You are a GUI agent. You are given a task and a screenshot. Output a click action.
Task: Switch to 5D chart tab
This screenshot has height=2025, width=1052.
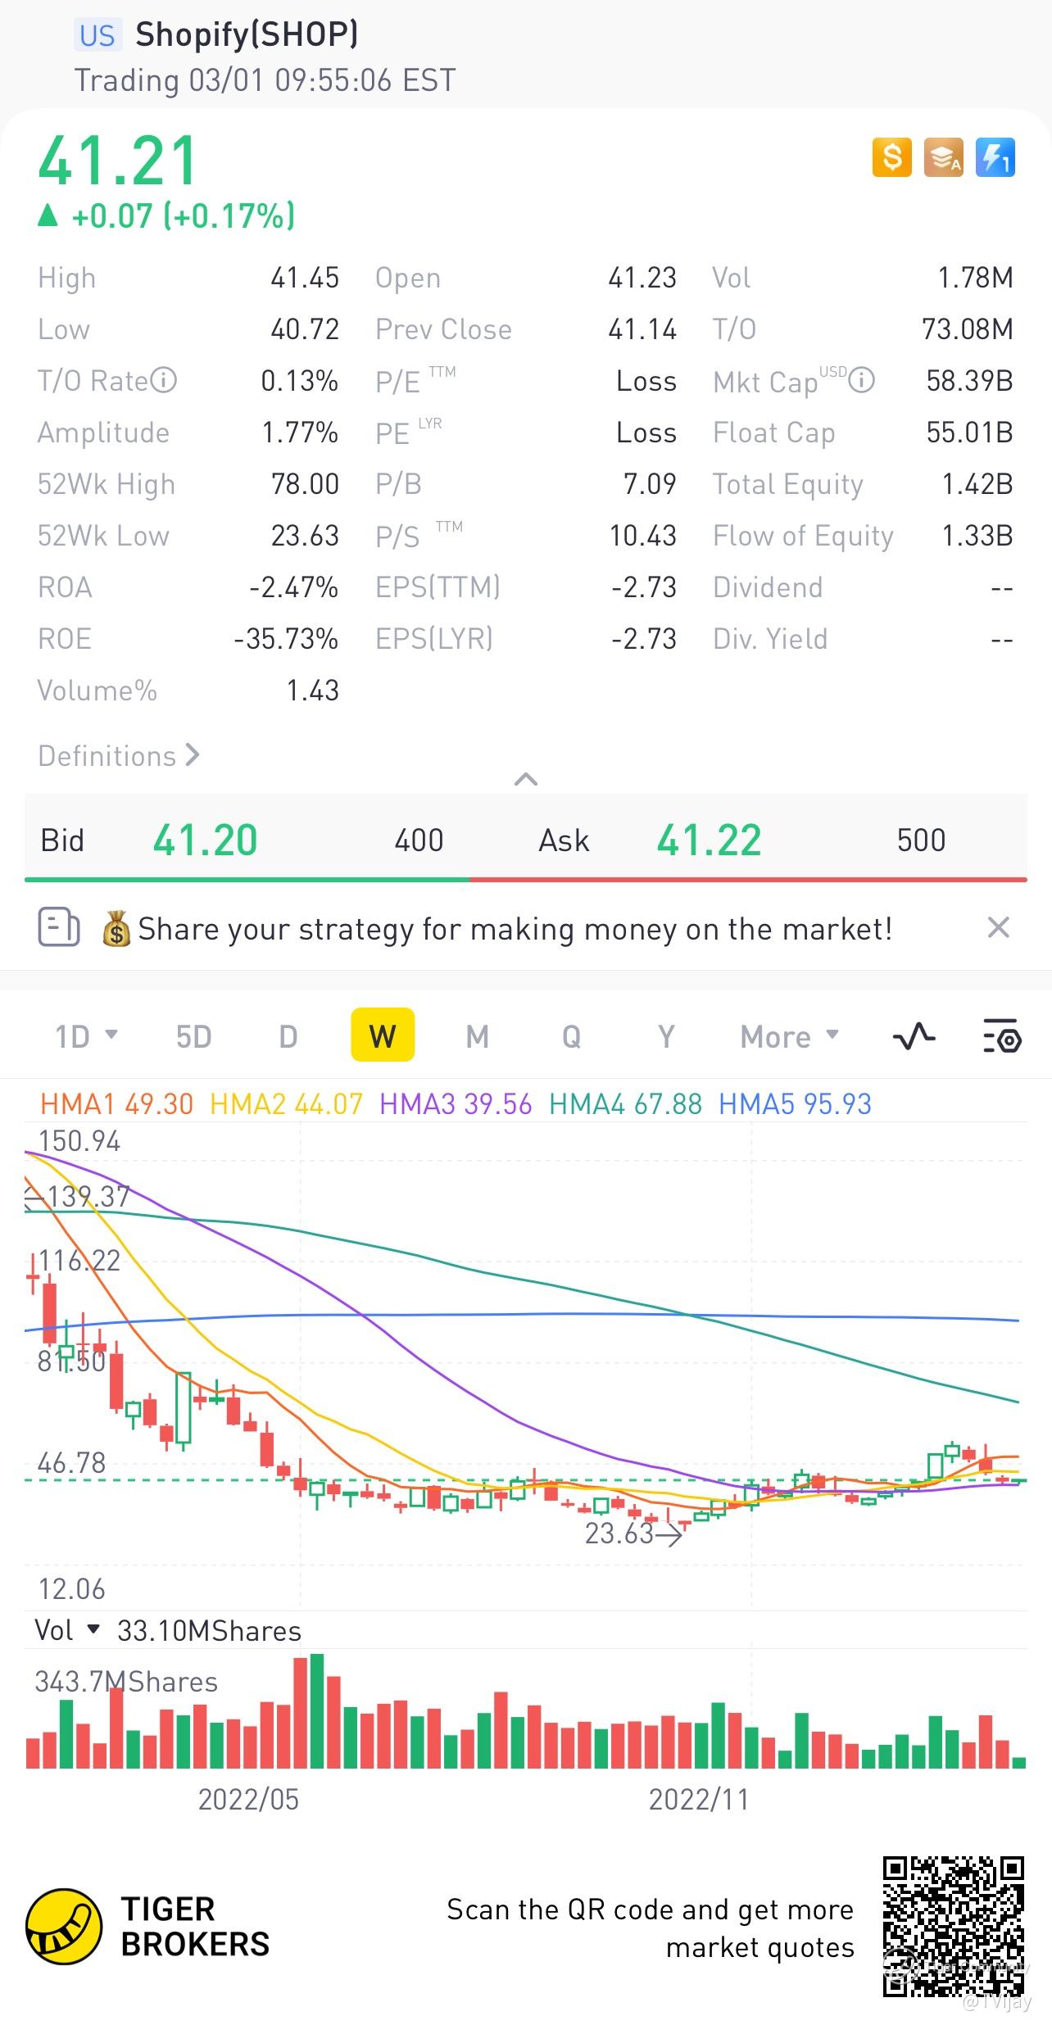pyautogui.click(x=194, y=1036)
